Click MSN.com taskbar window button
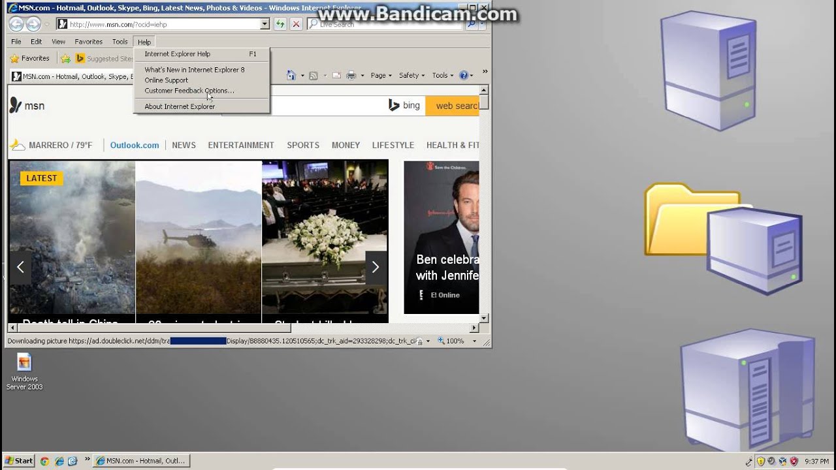Image resolution: width=836 pixels, height=470 pixels. (x=141, y=461)
